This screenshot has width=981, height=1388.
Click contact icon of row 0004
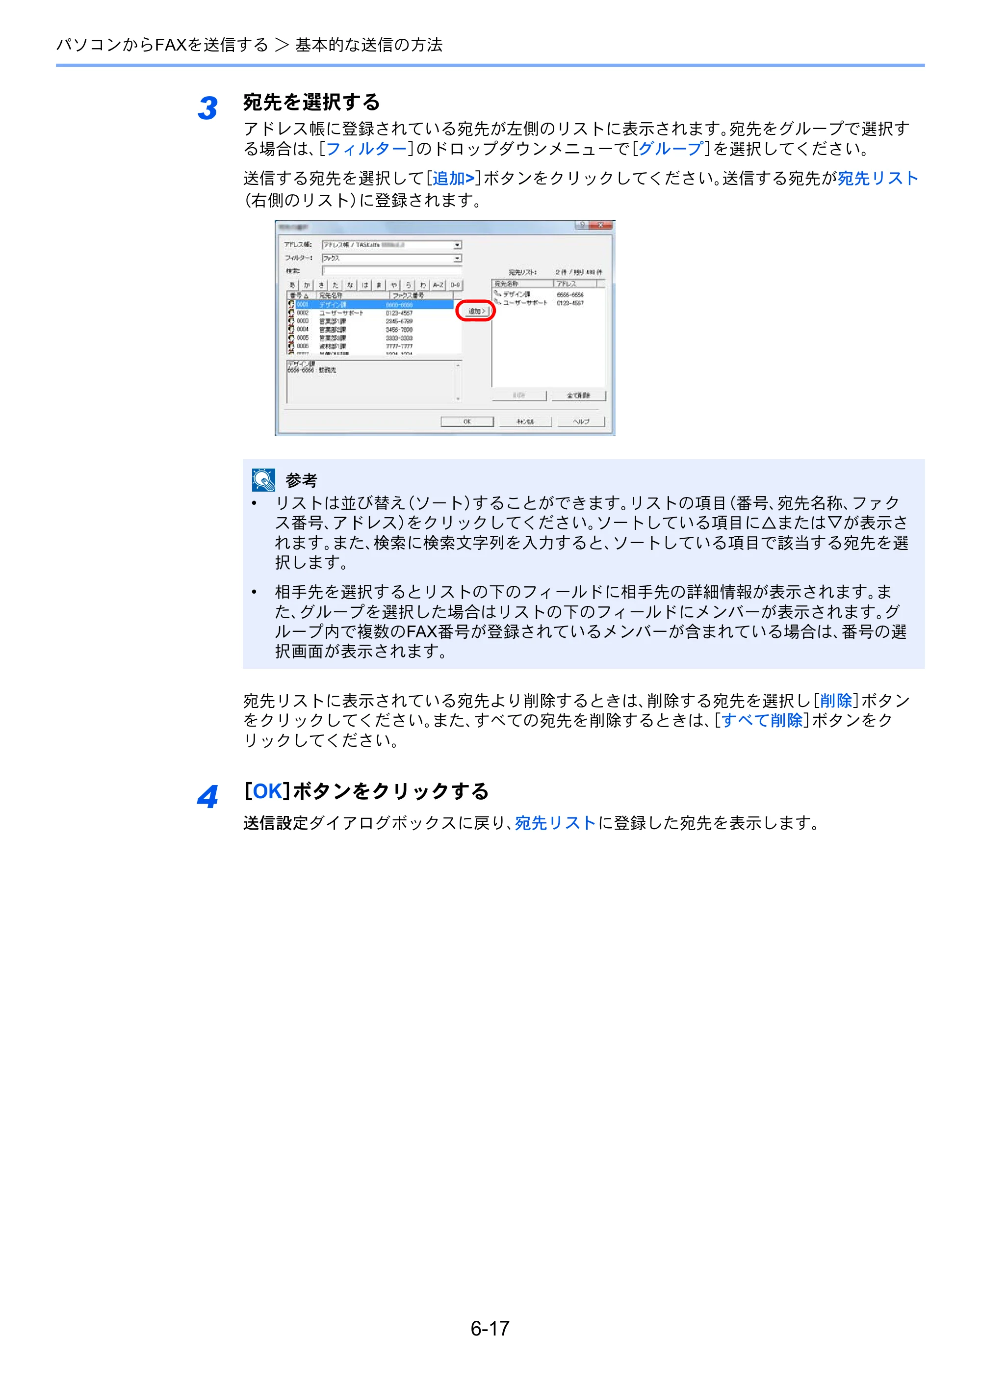(291, 330)
